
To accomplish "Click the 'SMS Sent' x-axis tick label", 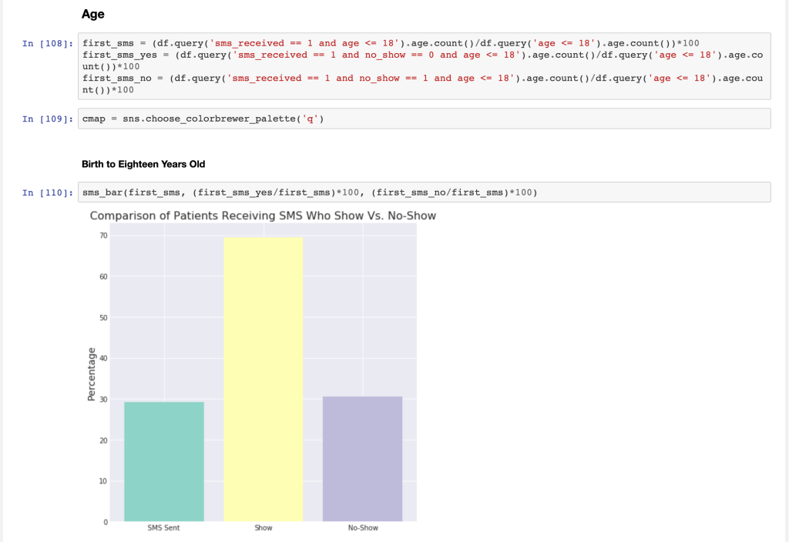I will (x=163, y=528).
